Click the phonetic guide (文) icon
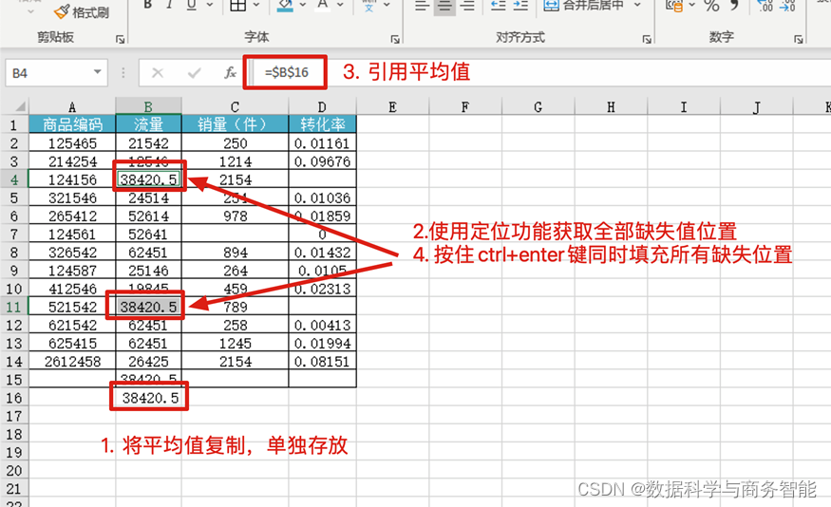Image resolution: width=831 pixels, height=507 pixels. [368, 5]
